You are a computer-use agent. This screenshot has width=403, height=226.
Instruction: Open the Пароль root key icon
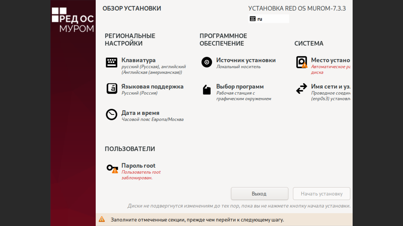point(112,168)
